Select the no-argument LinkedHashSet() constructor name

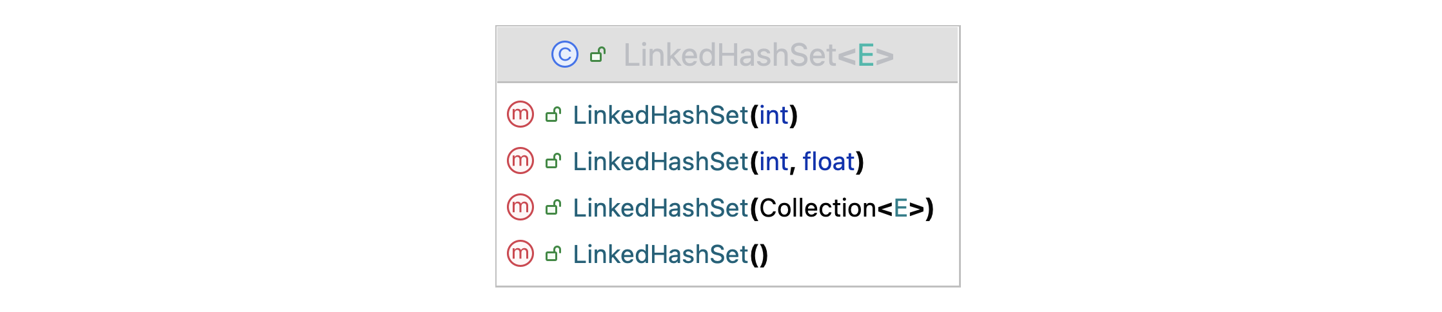tap(660, 255)
